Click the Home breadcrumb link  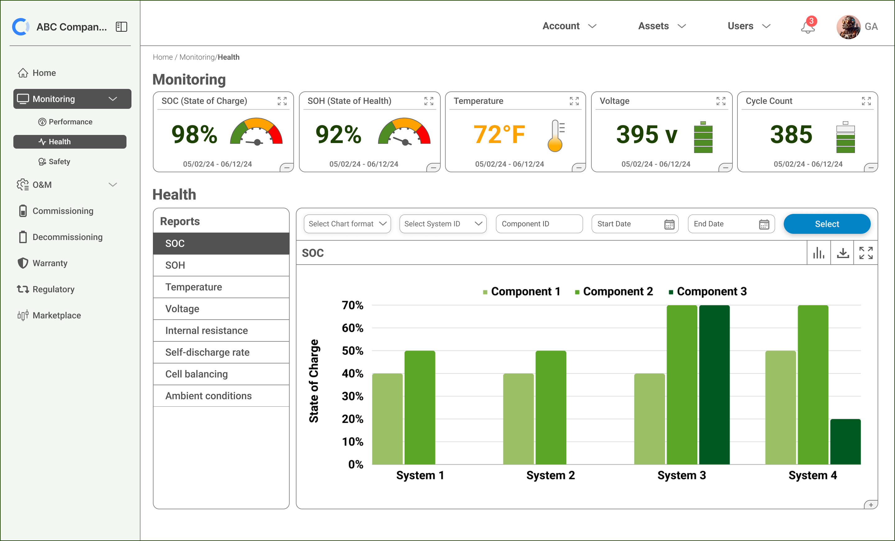[163, 57]
